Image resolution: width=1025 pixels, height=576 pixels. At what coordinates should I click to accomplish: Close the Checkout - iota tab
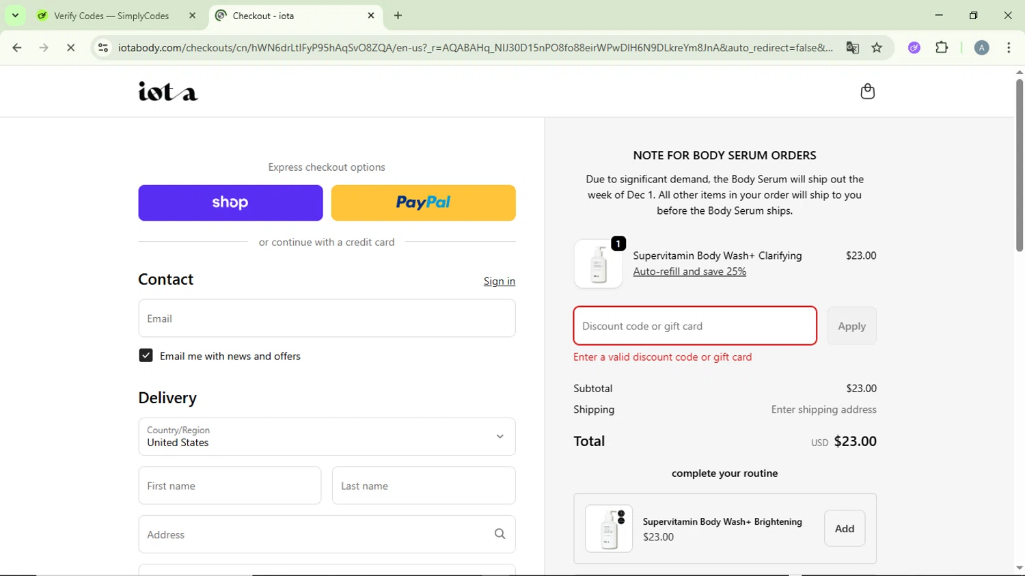[x=371, y=16]
